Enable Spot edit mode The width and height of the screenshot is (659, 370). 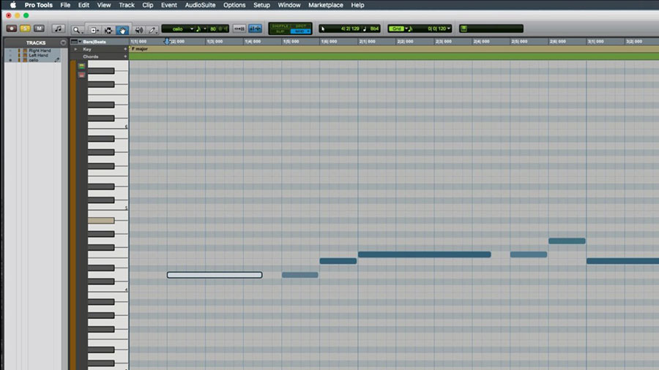coord(301,26)
